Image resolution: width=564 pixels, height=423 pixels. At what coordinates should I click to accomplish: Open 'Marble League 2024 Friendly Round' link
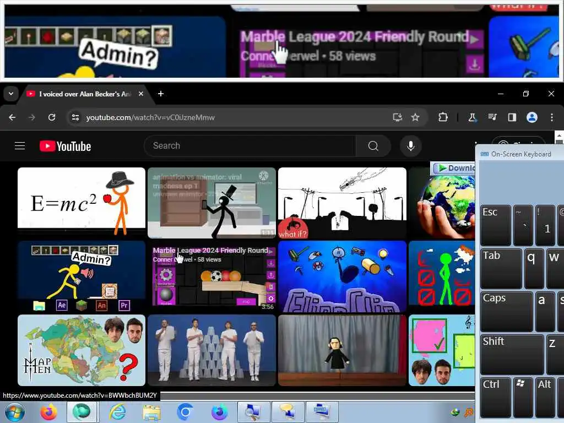[210, 251]
